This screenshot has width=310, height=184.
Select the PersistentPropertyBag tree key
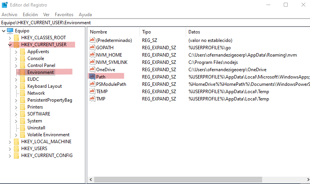tap(50, 100)
